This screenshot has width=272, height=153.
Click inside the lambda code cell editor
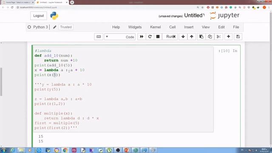(x=123, y=89)
